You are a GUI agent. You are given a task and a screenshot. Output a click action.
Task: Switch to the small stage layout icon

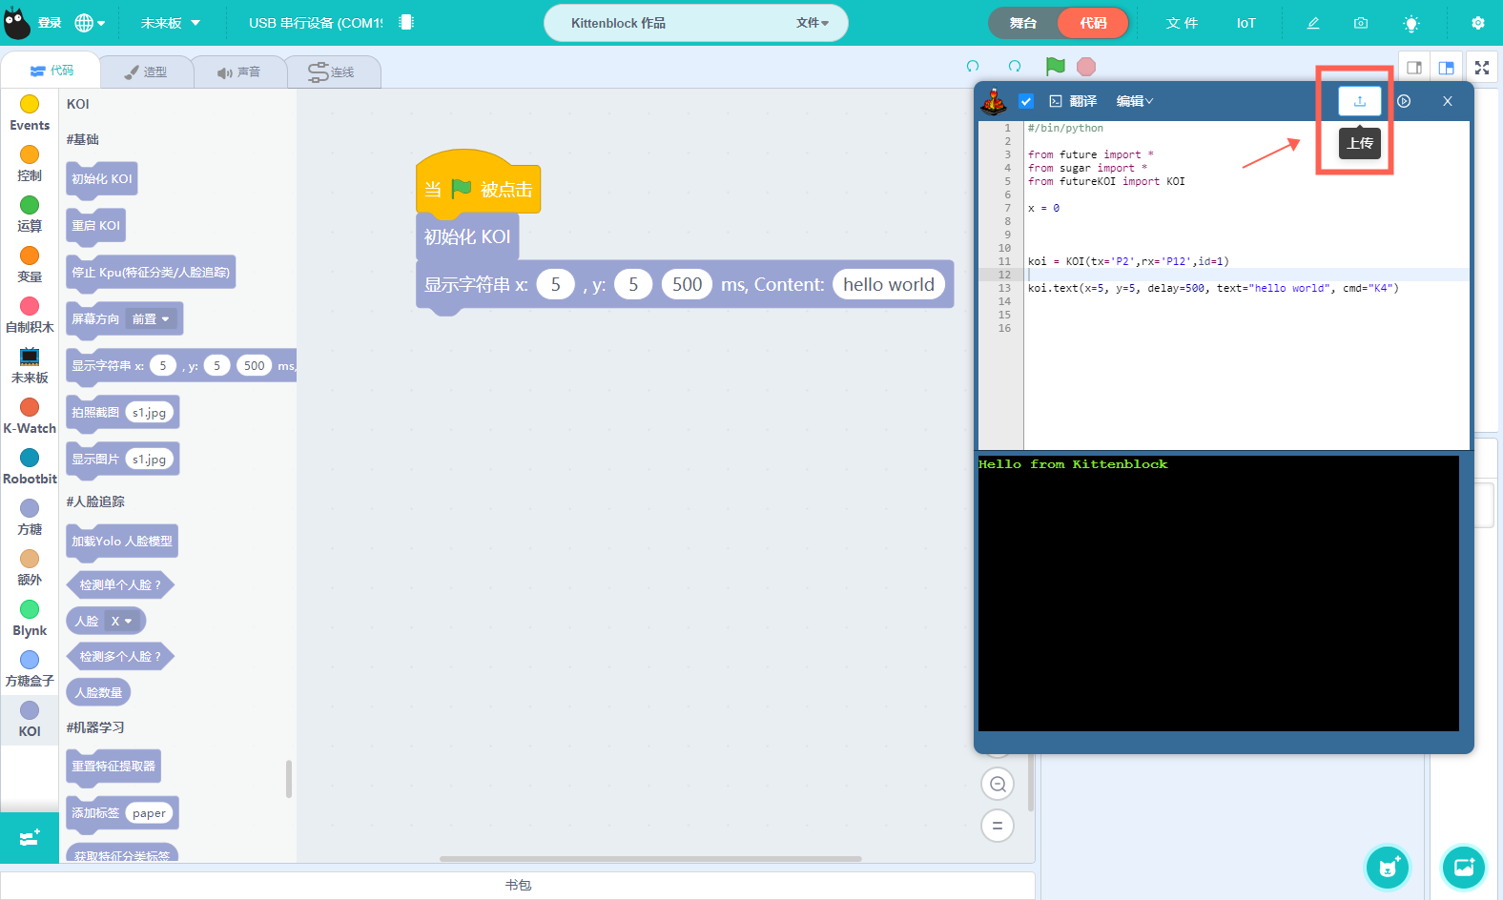[x=1414, y=68]
